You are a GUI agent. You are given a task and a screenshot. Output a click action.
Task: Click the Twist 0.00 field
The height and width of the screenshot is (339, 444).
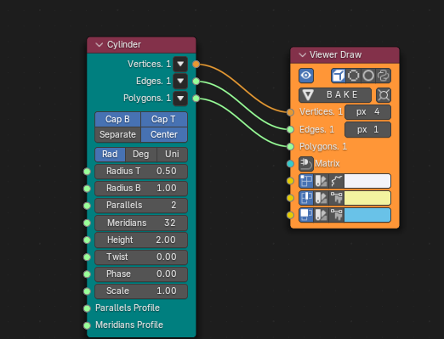(141, 257)
